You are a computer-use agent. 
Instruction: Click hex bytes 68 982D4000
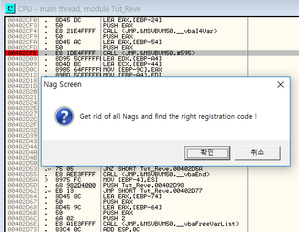(75, 185)
